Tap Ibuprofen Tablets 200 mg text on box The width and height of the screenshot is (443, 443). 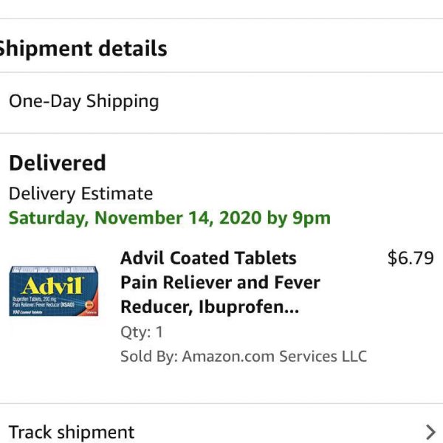(34, 299)
